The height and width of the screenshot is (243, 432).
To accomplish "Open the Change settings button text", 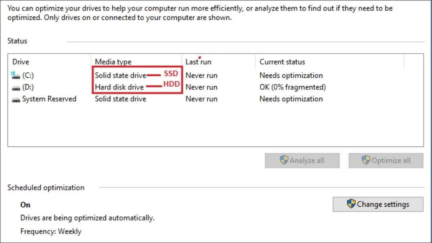I will click(383, 204).
